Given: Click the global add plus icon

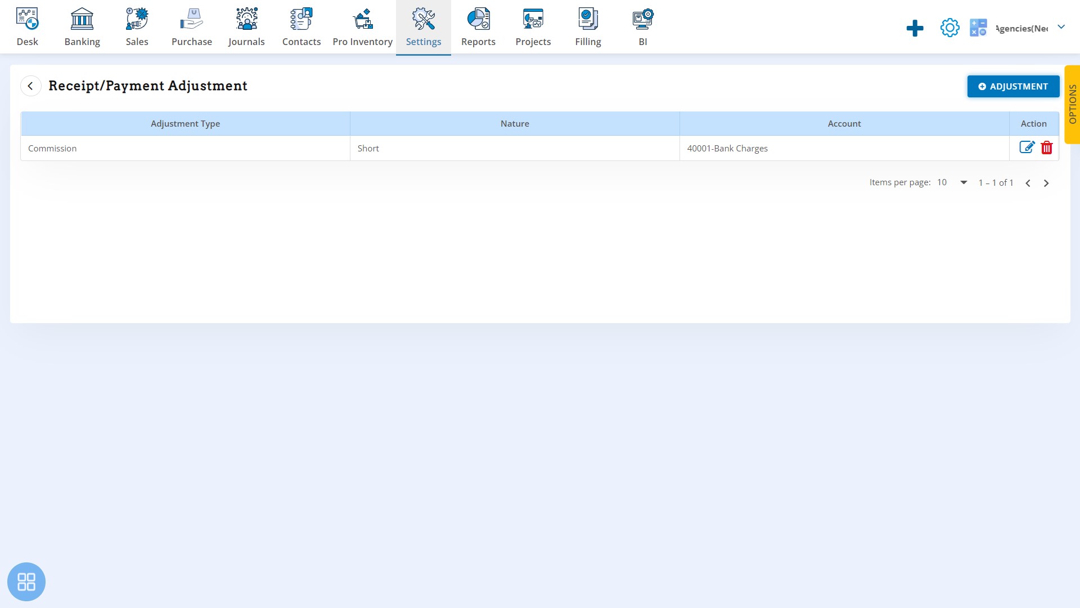Looking at the screenshot, I should click(915, 28).
